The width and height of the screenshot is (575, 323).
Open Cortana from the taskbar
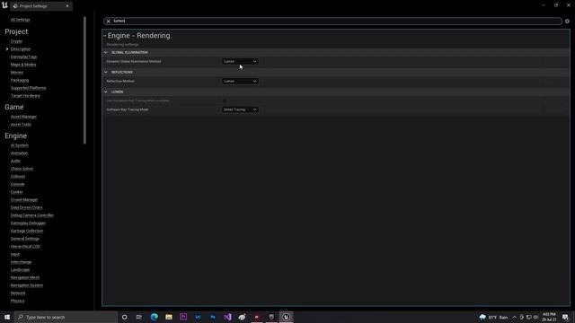[124, 317]
